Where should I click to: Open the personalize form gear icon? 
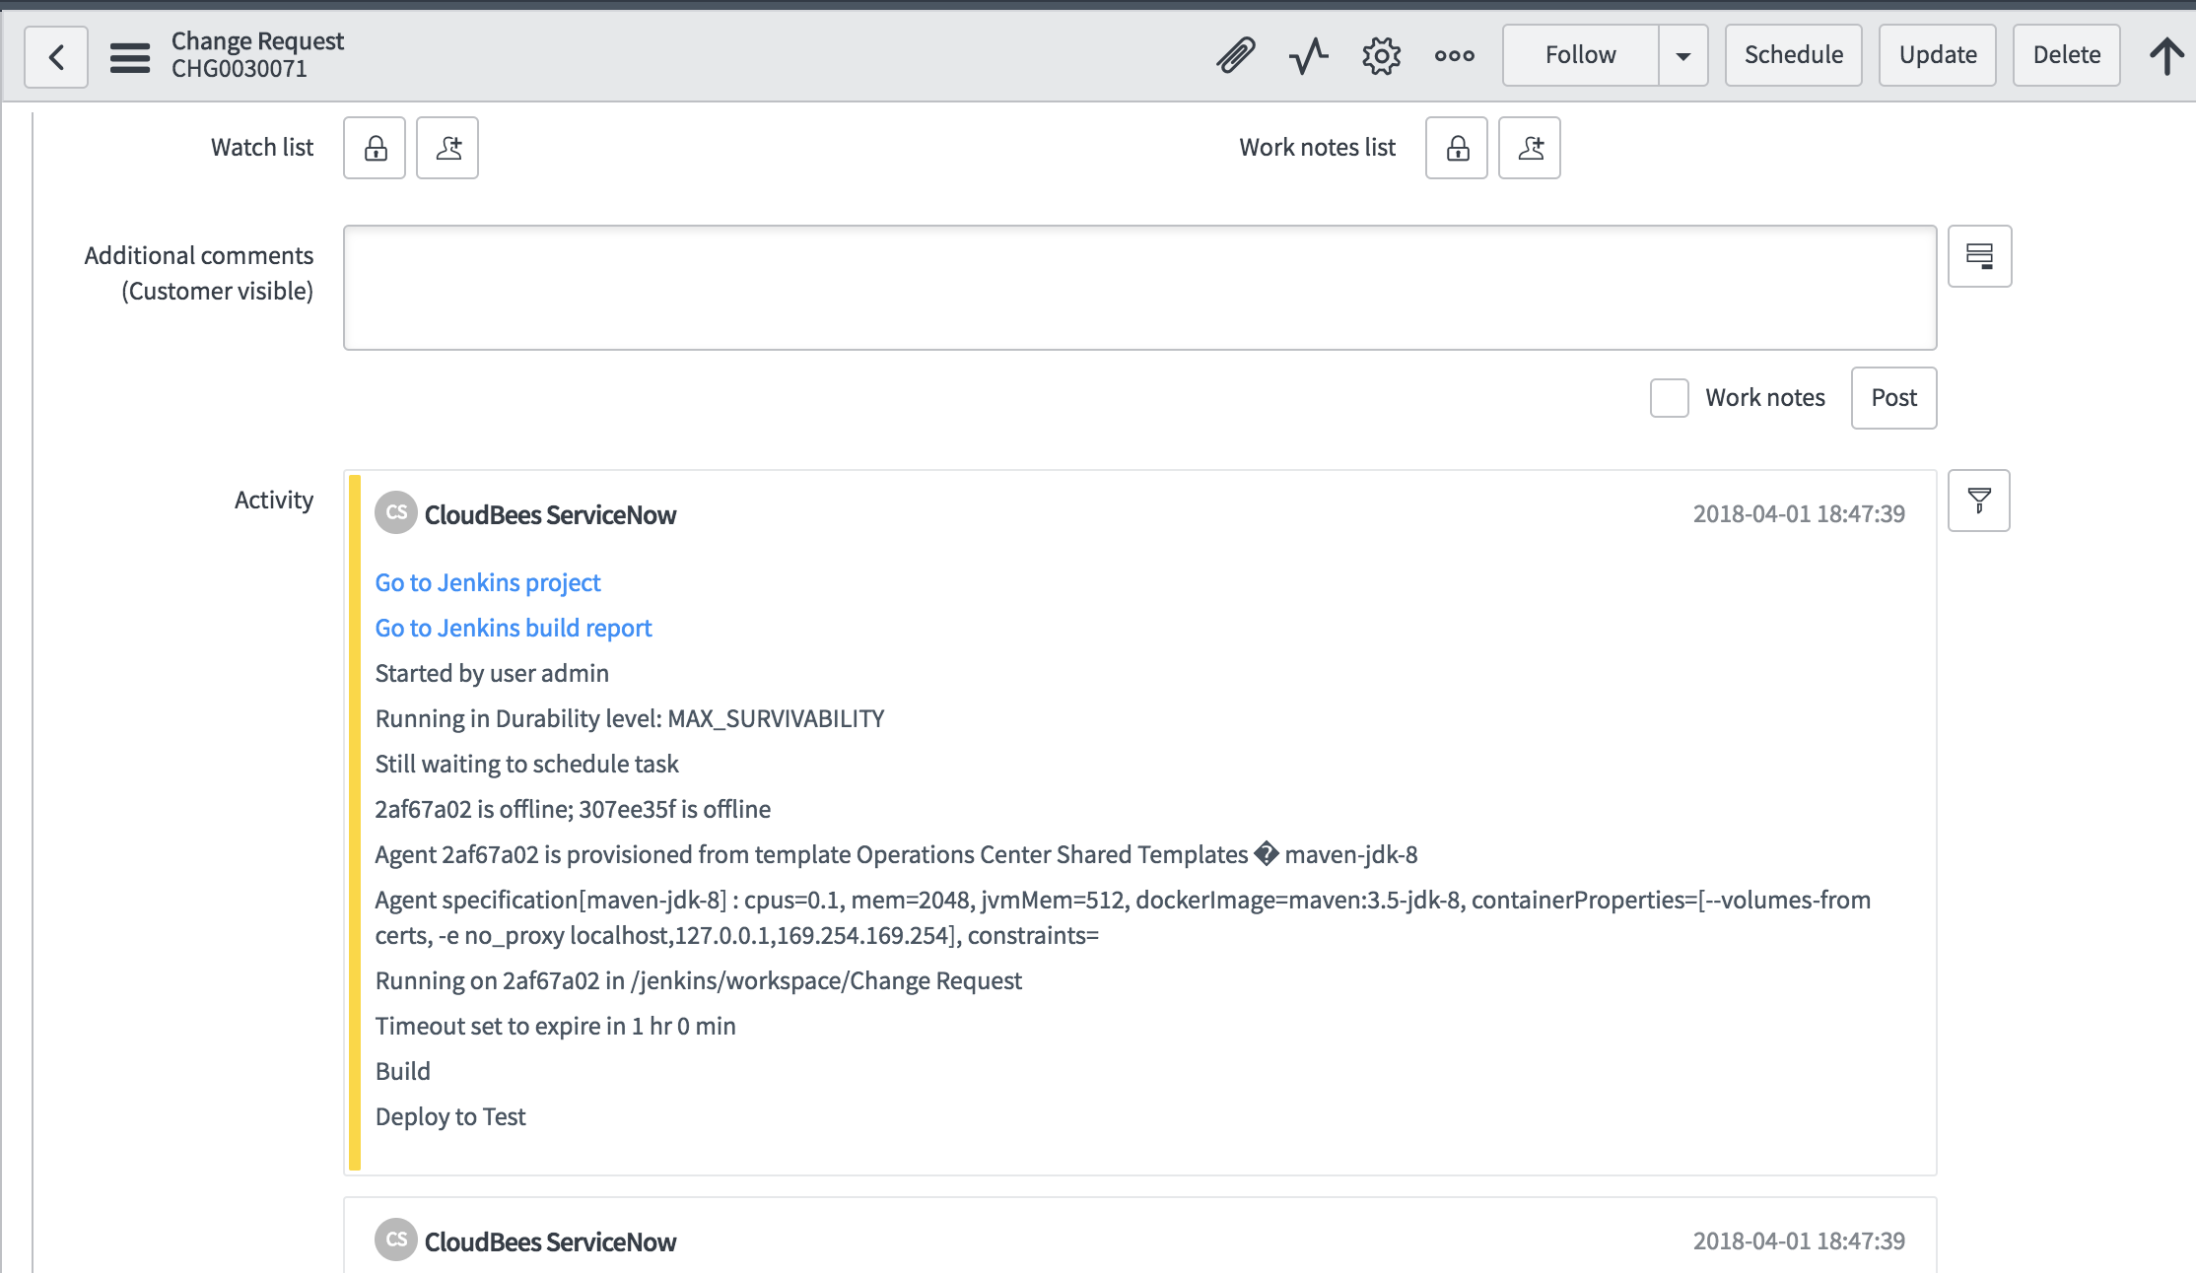click(1381, 56)
